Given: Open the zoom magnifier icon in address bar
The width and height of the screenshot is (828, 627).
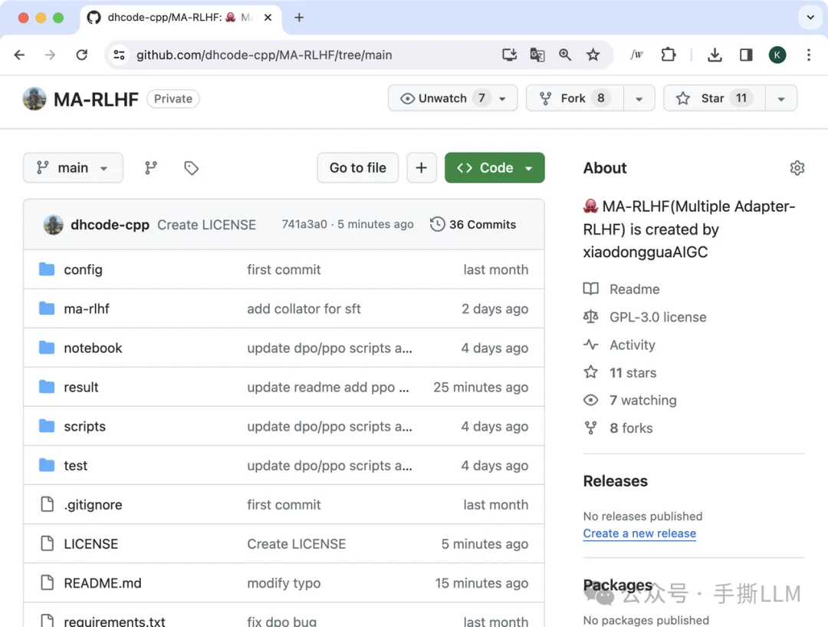Looking at the screenshot, I should pos(565,55).
